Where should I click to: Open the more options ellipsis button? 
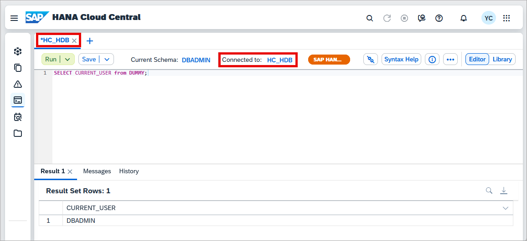click(450, 59)
